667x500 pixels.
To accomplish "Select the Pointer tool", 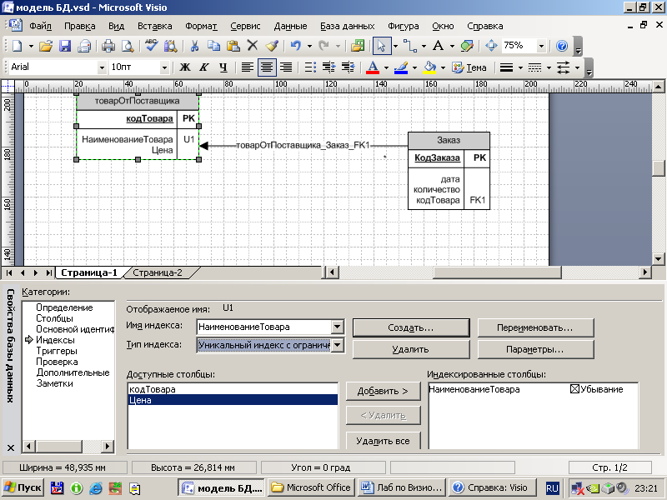I will (381, 47).
